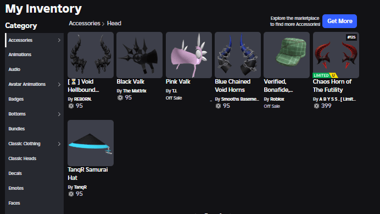Visit creator TanqR profile link
380x214 pixels.
pos(80,187)
